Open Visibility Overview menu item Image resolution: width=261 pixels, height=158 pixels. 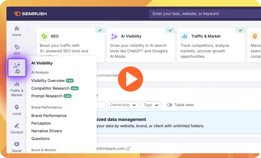coord(48,81)
